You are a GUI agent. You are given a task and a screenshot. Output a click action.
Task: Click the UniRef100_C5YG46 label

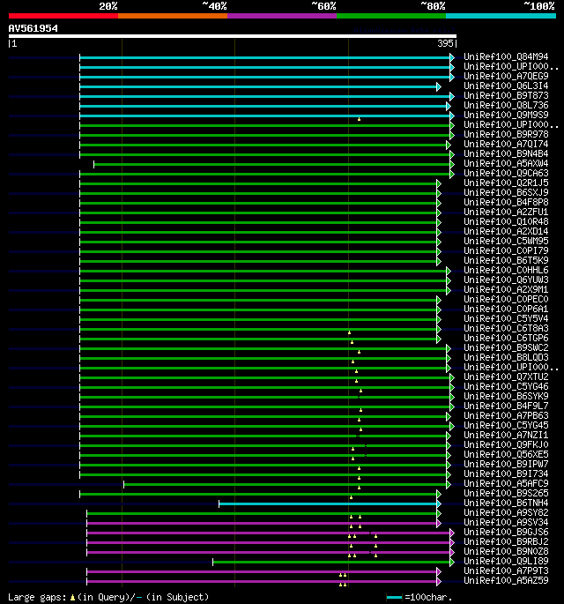coord(506,387)
